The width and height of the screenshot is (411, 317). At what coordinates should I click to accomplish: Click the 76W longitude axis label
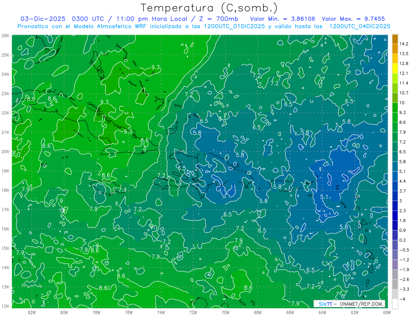click(128, 312)
